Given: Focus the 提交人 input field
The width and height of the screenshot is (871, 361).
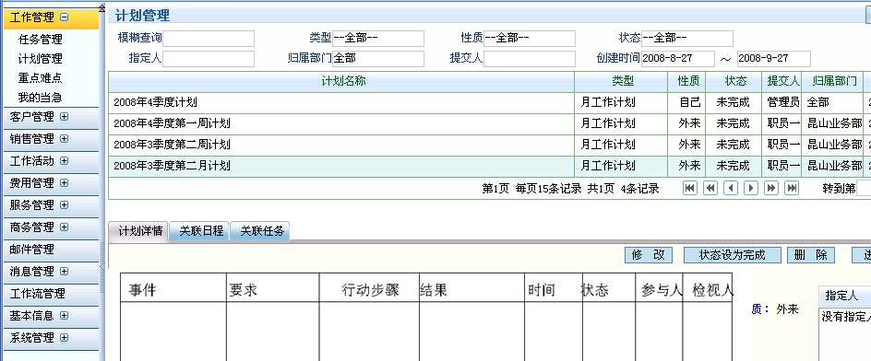Looking at the screenshot, I should [530, 59].
